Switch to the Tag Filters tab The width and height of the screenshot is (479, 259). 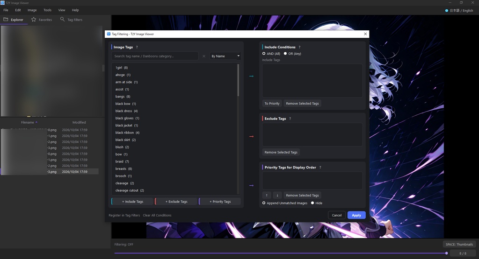click(x=71, y=20)
